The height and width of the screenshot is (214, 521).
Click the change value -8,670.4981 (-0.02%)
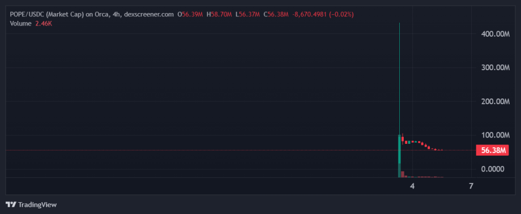323,14
